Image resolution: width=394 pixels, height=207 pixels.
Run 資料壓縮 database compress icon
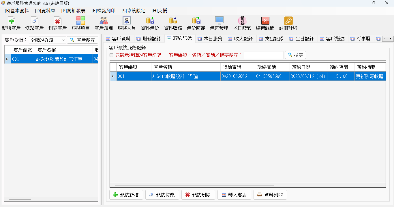pos(173,21)
